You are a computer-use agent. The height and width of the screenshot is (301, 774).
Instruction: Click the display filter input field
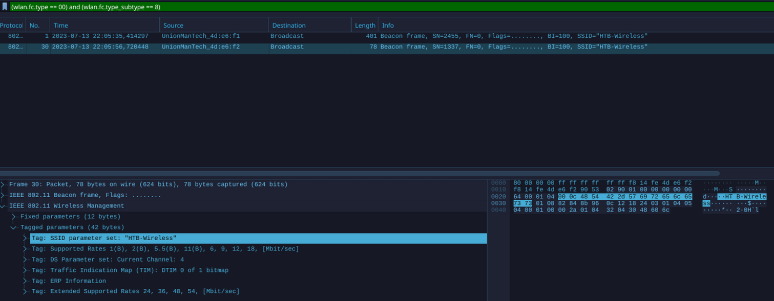tap(205, 7)
